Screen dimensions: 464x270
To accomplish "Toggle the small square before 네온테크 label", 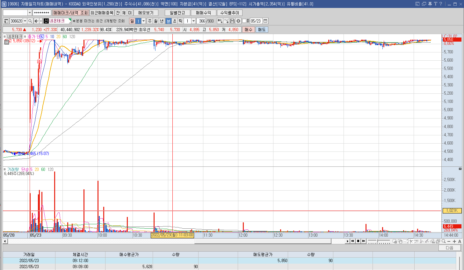I will click(5, 37).
